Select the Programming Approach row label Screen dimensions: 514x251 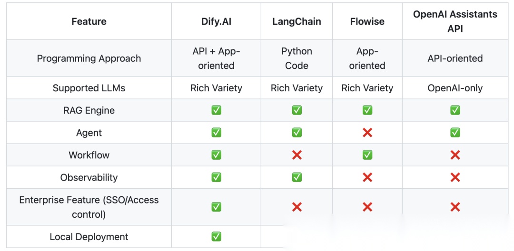(x=89, y=58)
